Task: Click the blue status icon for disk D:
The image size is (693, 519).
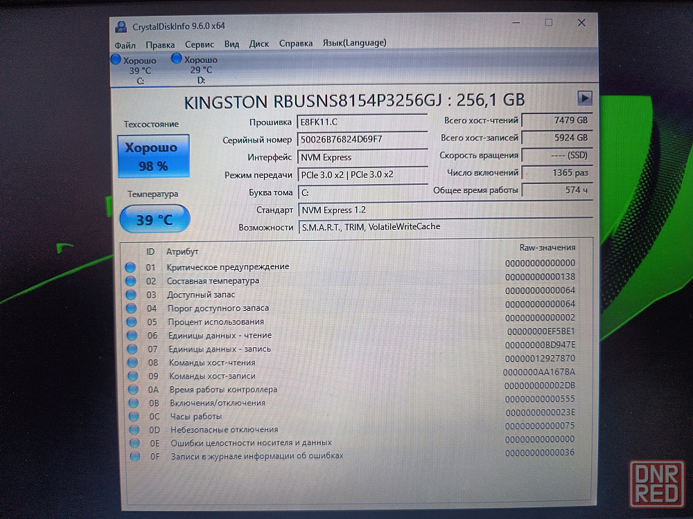Action: click(177, 60)
